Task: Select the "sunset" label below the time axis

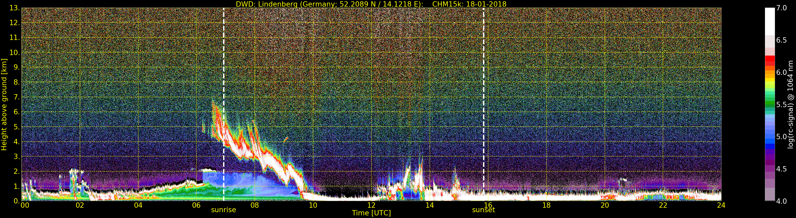Action: point(484,210)
